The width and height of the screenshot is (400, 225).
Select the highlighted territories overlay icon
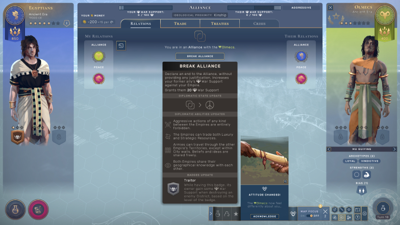click(342, 217)
